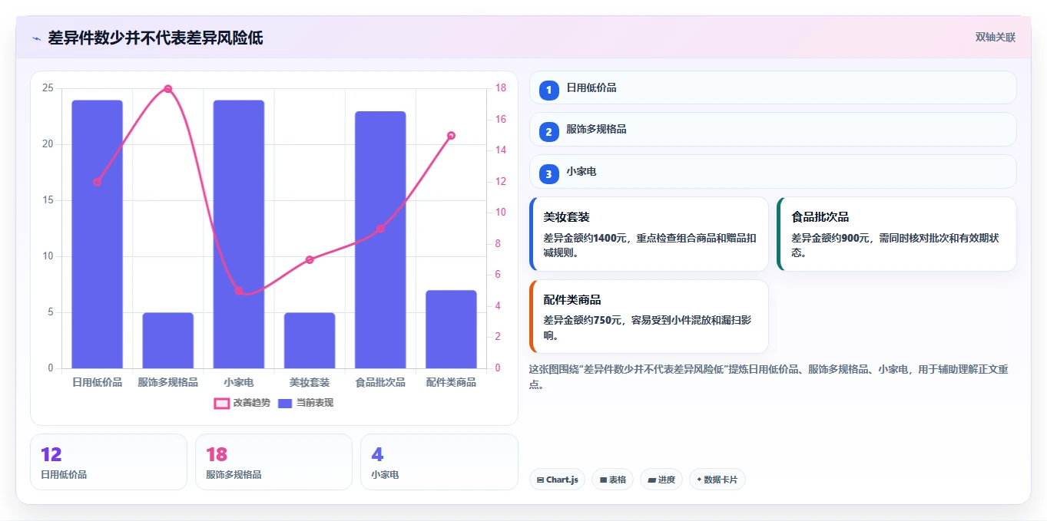Click the 双轴关联 label in the header
Viewport: 1047px width, 521px height.
pos(995,38)
